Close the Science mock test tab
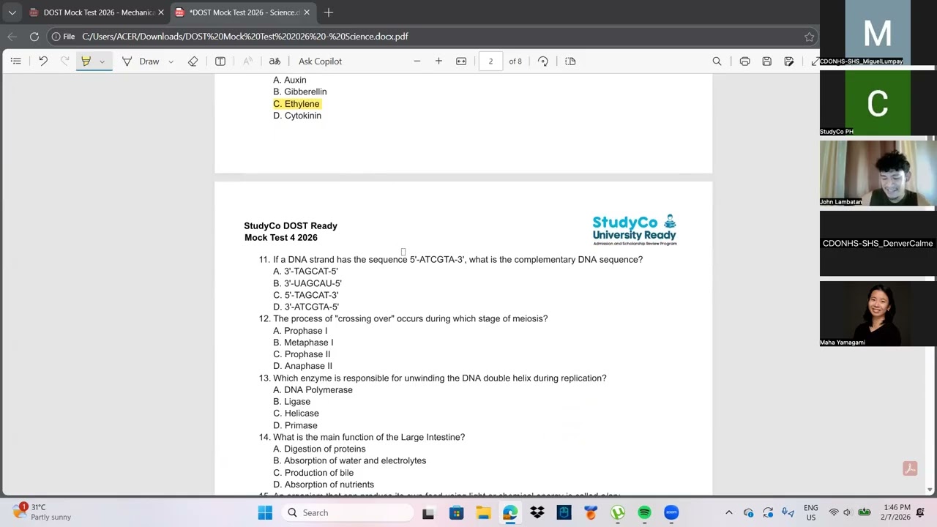Screen dimensions: 937x527 pos(307,12)
